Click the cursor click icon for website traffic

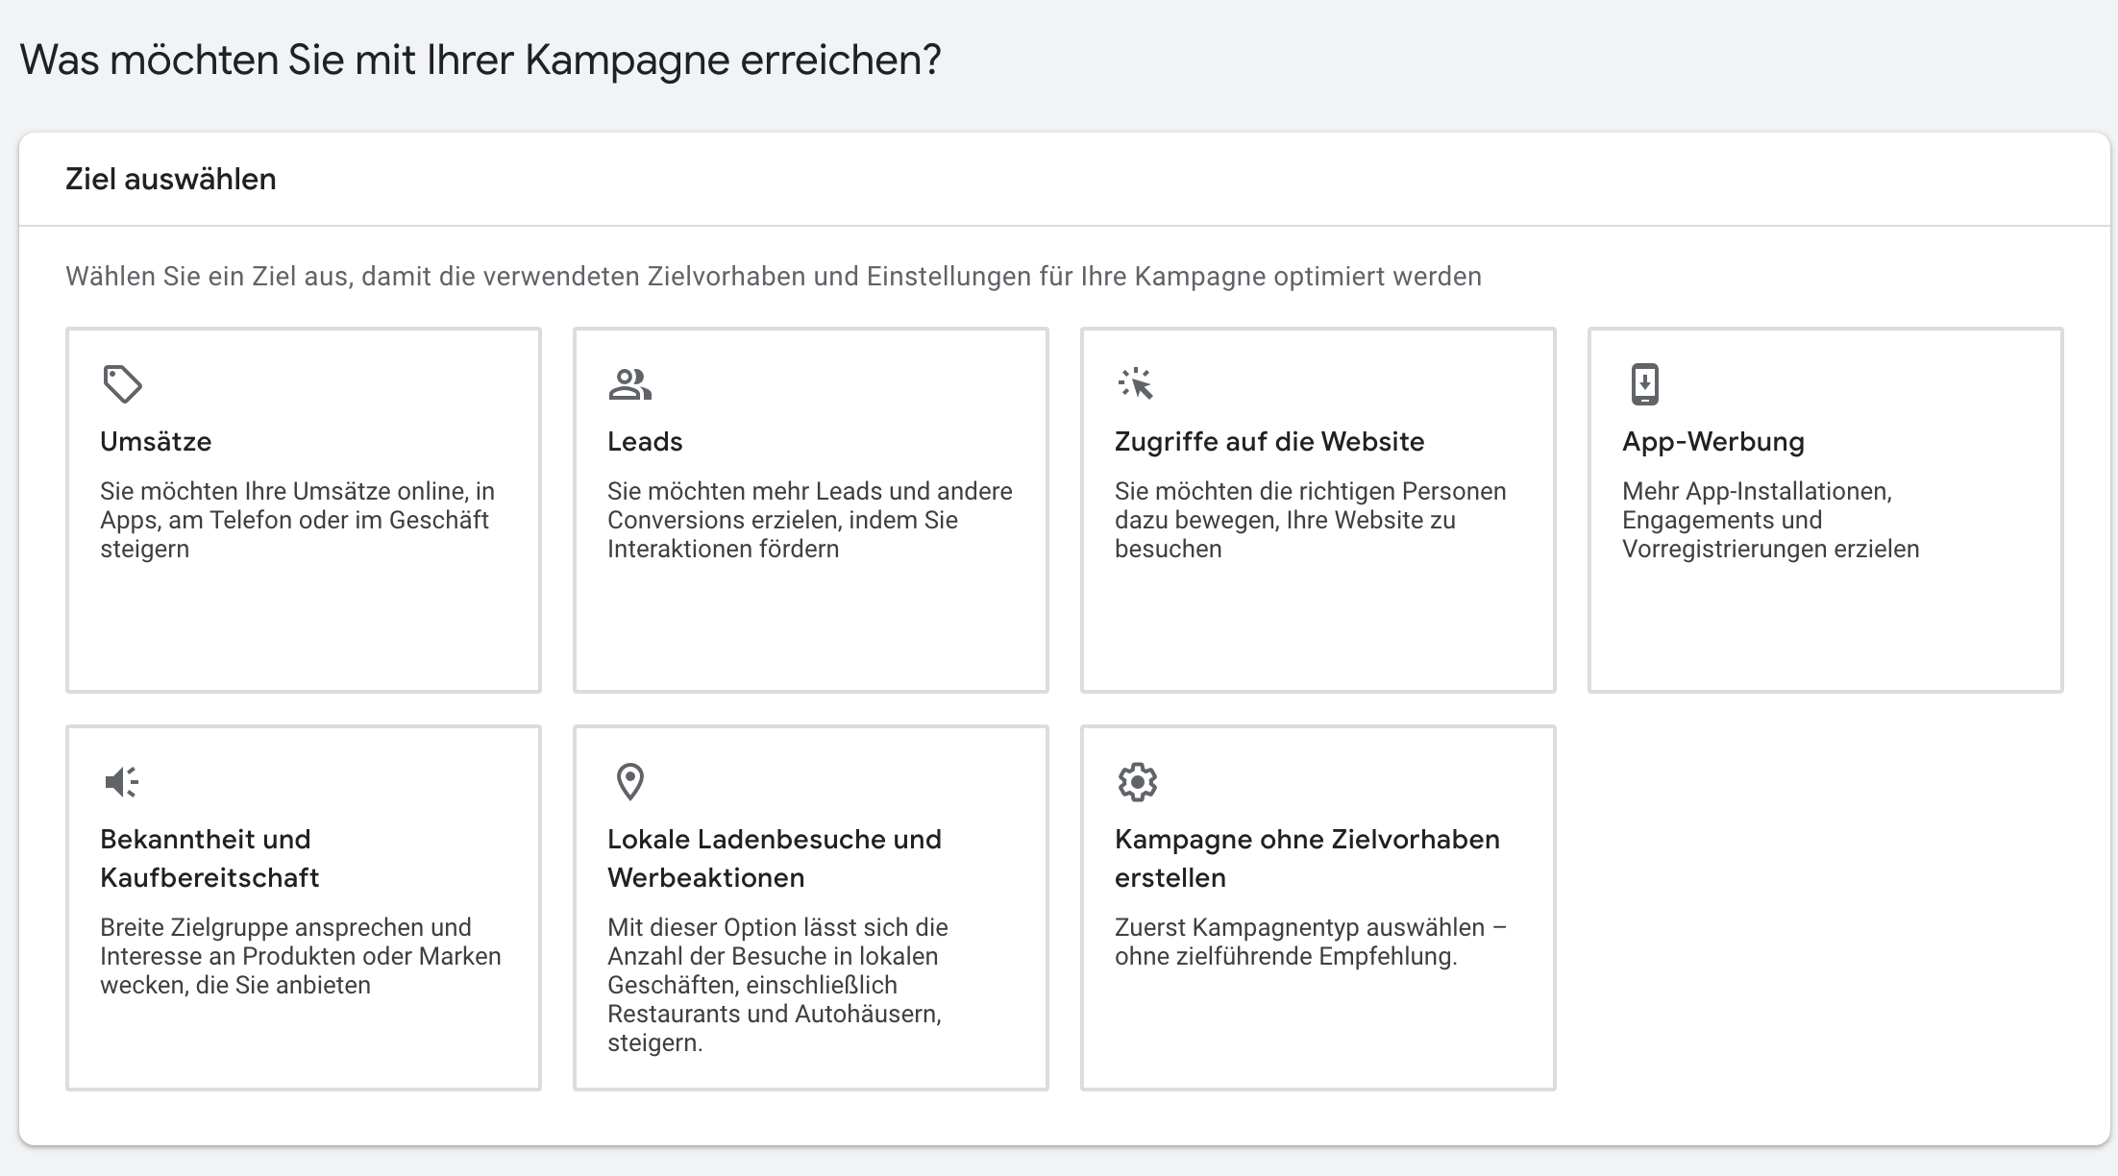point(1136,383)
